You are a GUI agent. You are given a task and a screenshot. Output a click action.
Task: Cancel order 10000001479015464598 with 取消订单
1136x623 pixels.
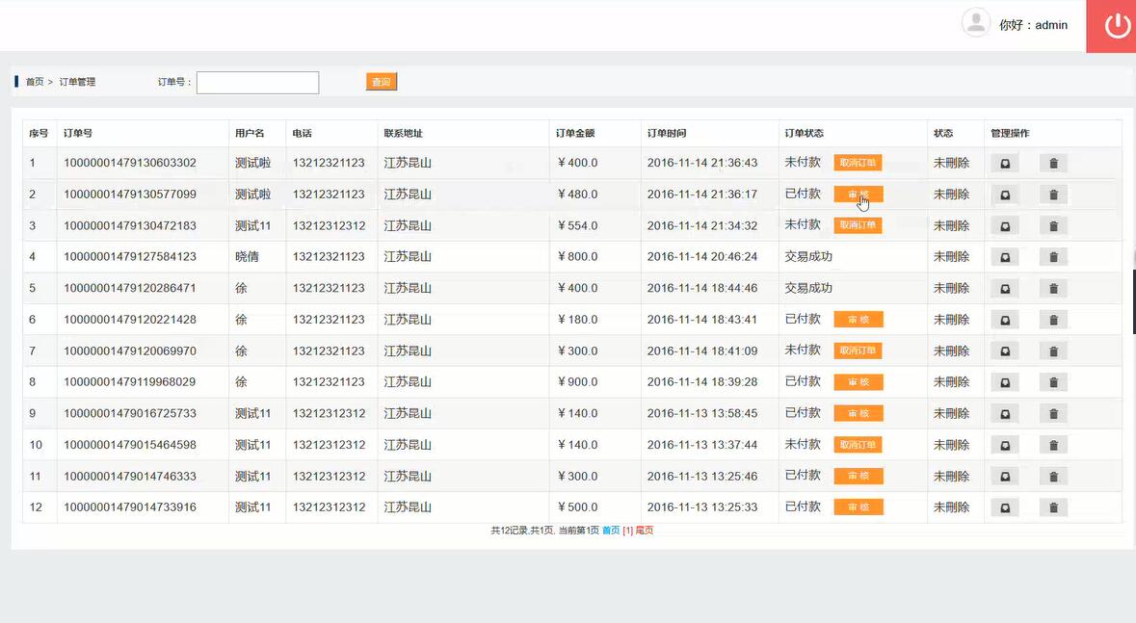[858, 444]
